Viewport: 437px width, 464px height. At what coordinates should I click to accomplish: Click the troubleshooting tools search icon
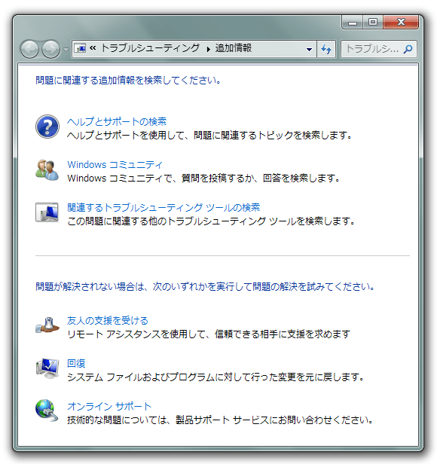(47, 212)
